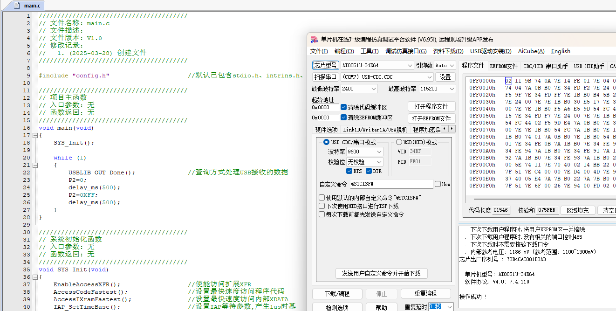Click the 打开程序文件 button
The width and height of the screenshot is (616, 311).
(431, 106)
